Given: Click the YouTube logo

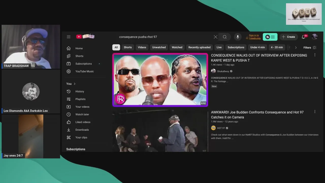Looking at the screenshot, I should [x=85, y=37].
